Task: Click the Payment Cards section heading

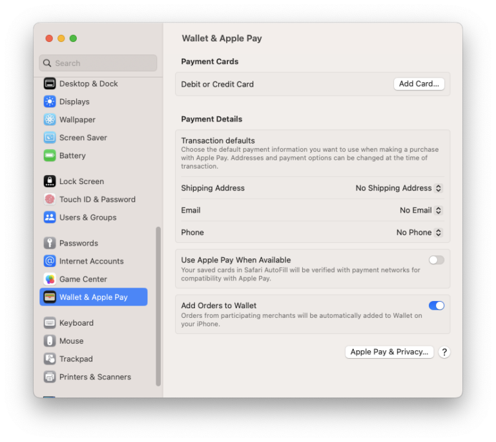Action: coord(210,61)
